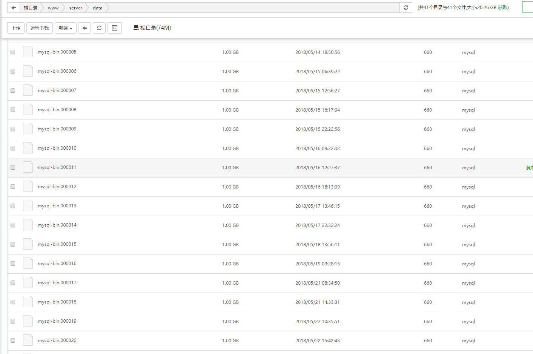Open the terminal from the toolbar
The height and width of the screenshot is (354, 533).
[115, 28]
